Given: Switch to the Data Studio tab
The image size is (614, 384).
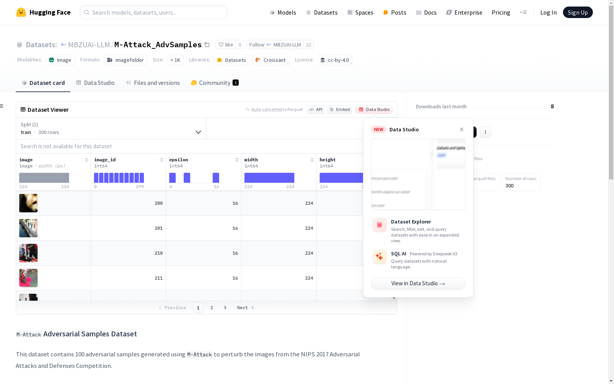Looking at the screenshot, I should 95,83.
